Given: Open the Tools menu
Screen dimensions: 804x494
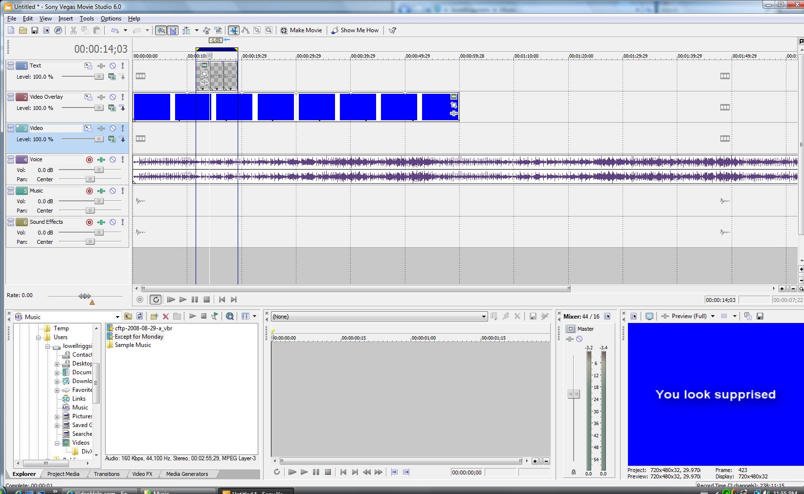Looking at the screenshot, I should click(x=87, y=19).
